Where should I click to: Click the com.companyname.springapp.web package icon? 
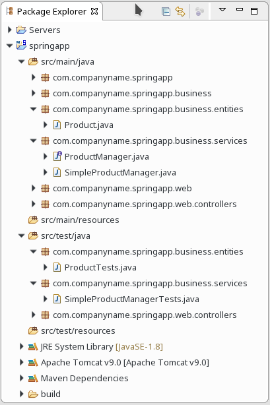(45, 188)
